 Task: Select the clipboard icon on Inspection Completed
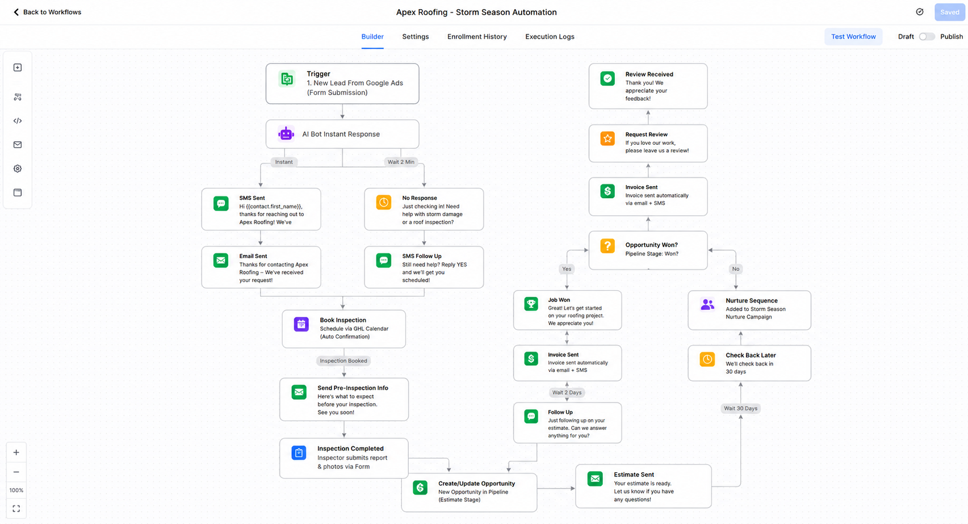(x=299, y=452)
